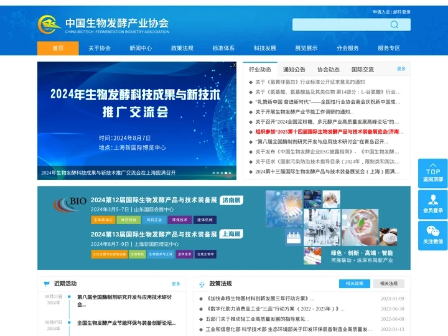Click the TOP 返回顶部 button
This screenshot has width=448, height=336.
click(432, 174)
